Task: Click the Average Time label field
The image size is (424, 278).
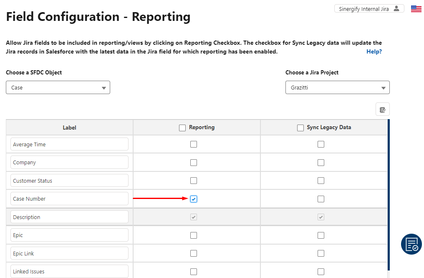Action: [70, 144]
